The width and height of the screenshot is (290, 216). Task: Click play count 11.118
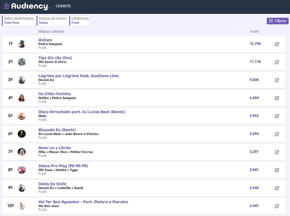click(x=255, y=62)
